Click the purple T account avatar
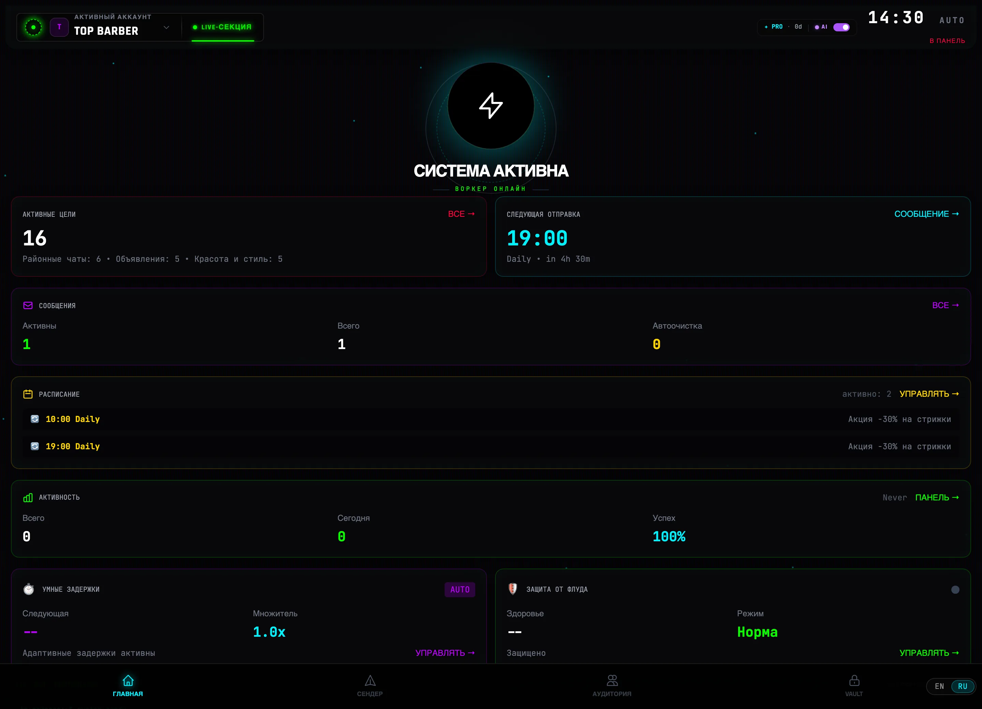Screen dimensions: 982x709 59,27
